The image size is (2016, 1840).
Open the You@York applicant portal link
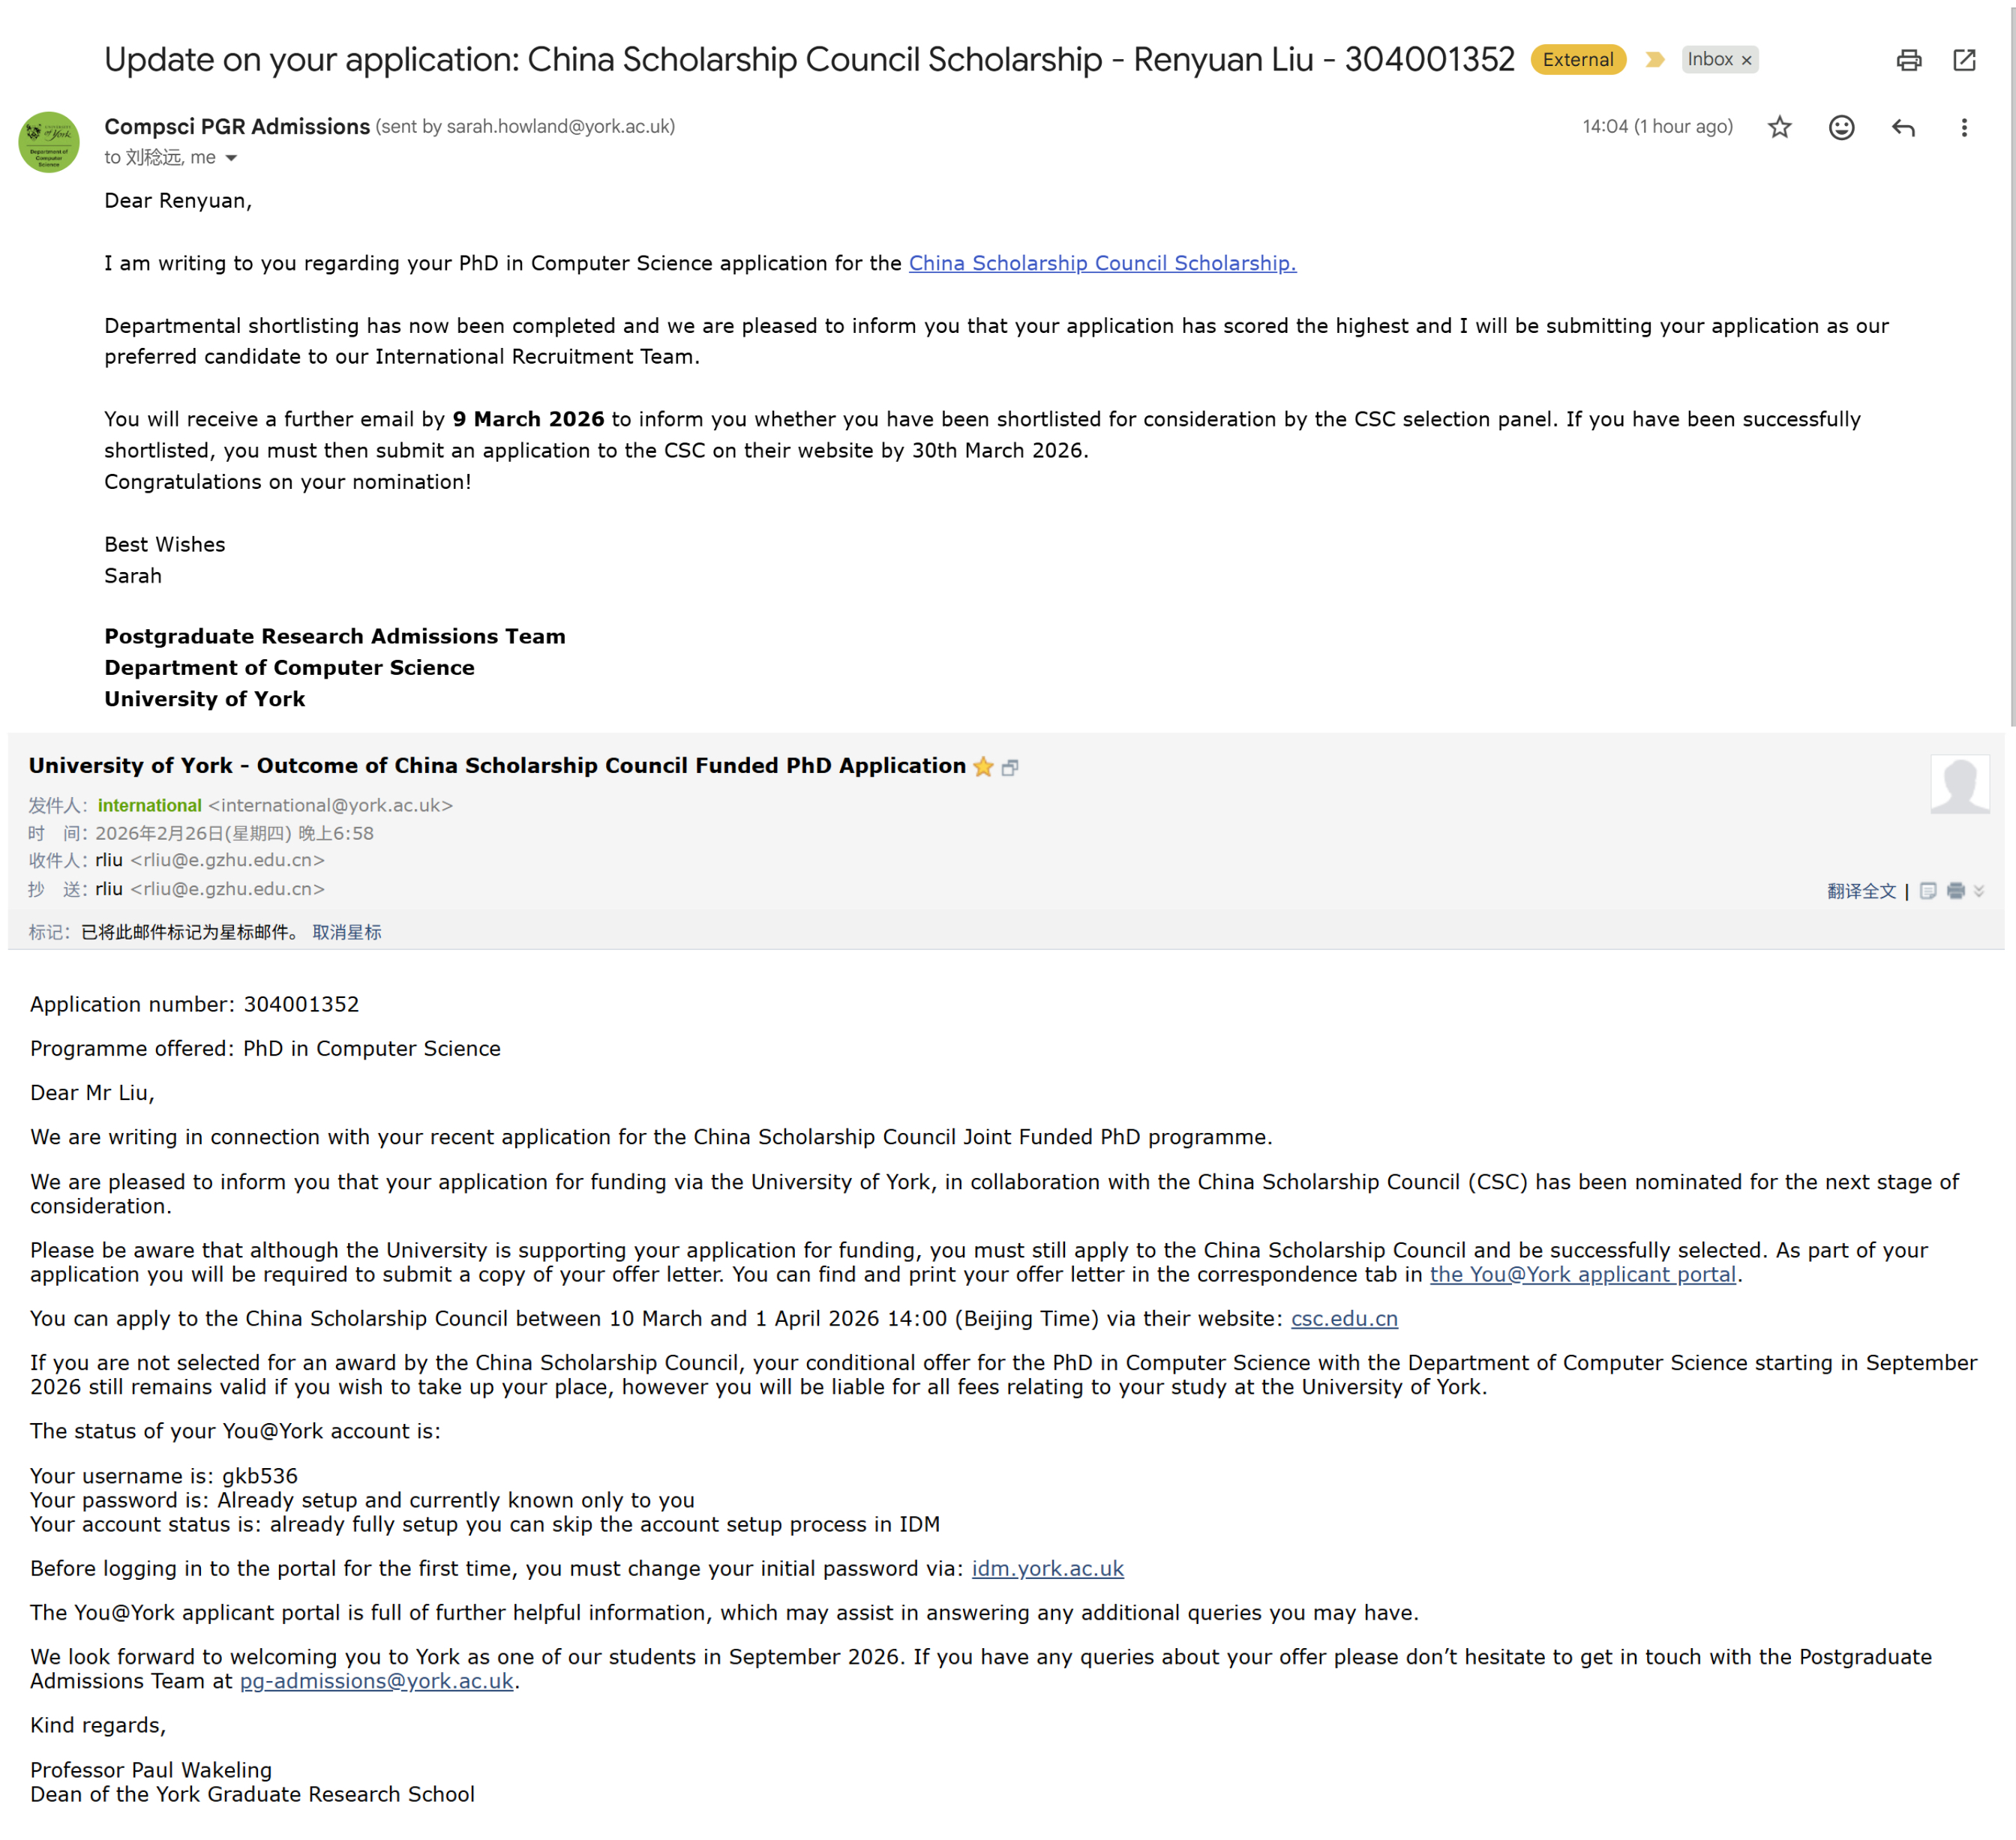coord(1582,1274)
